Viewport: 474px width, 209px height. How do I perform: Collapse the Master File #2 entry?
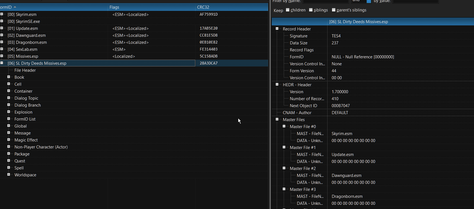click(x=284, y=168)
